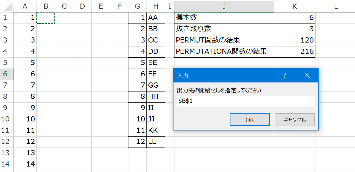Click the 抜き取り数 label cell

224,29
